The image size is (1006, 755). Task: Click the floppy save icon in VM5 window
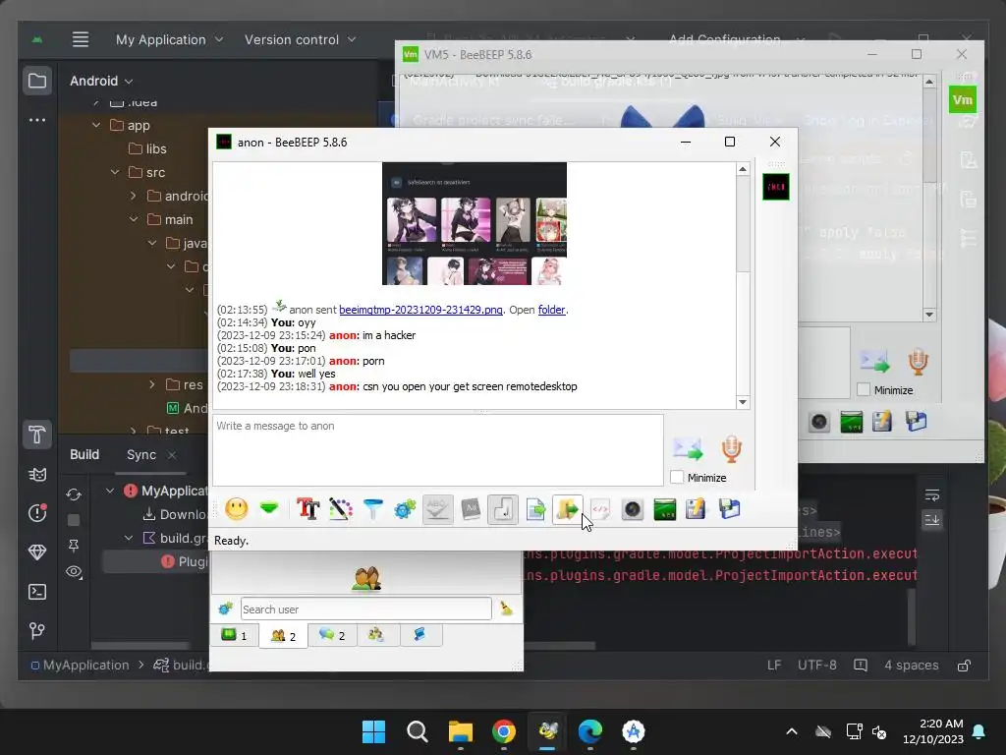tap(917, 422)
